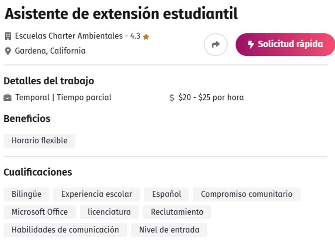The image size is (335, 241).
Task: Select the Horario flexible benefit tag
Action: coord(39,141)
